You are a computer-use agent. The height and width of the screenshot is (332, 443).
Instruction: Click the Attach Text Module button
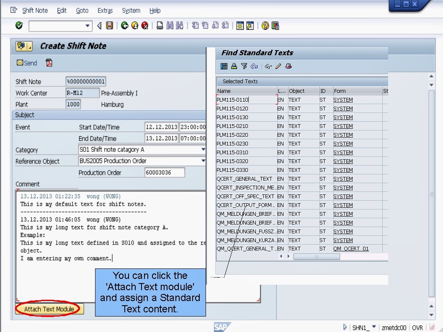pos(49,309)
